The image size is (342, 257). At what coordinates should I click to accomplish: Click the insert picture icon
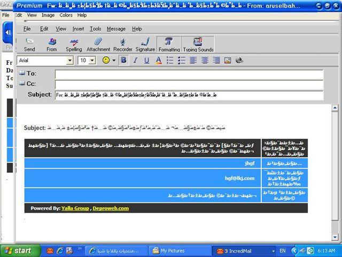(x=228, y=61)
